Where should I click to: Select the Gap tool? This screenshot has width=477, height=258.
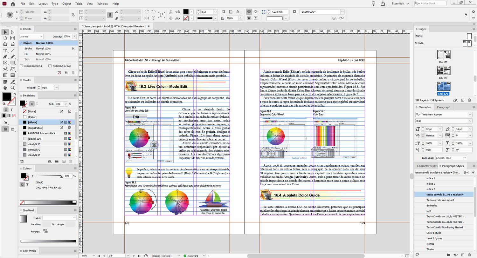coord(13,38)
